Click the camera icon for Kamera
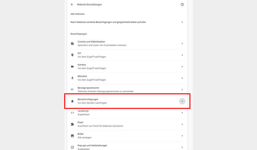 [x=72, y=67]
